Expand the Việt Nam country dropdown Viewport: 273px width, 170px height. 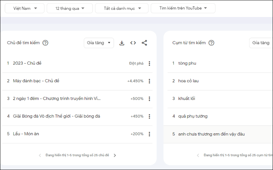point(25,8)
